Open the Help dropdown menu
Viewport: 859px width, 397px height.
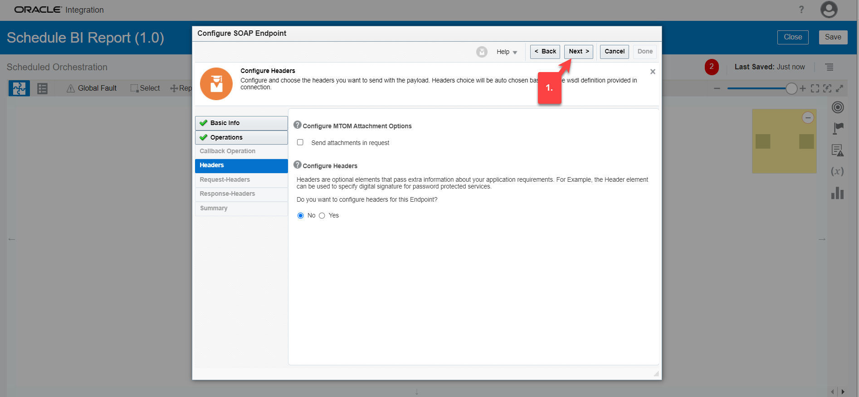tap(507, 52)
